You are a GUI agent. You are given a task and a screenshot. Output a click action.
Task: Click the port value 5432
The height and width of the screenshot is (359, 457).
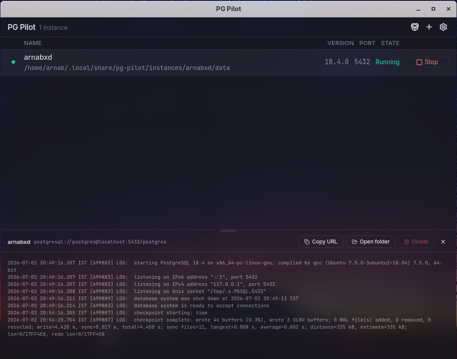[362, 62]
